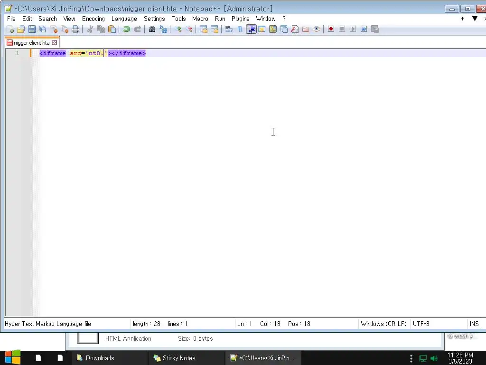Open the View menu

point(69,19)
